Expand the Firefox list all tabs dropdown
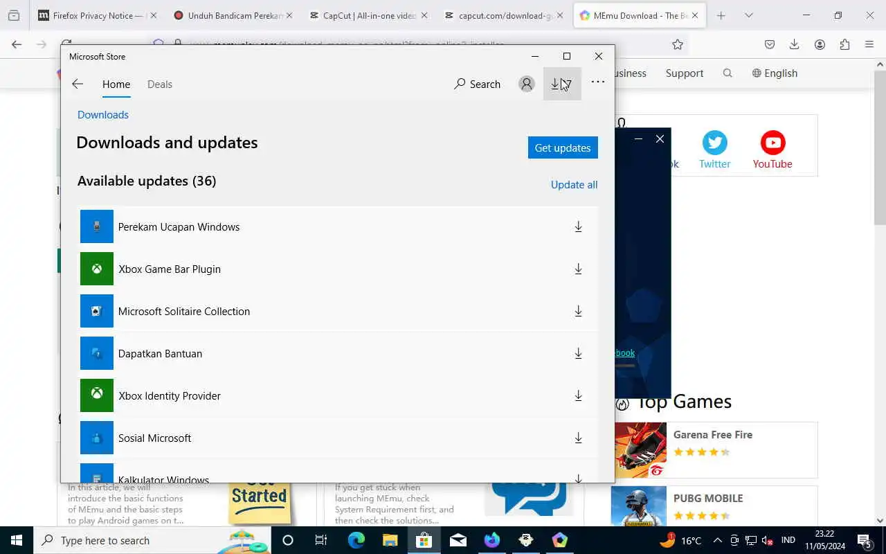Screen dimensions: 886x554 click(748, 15)
